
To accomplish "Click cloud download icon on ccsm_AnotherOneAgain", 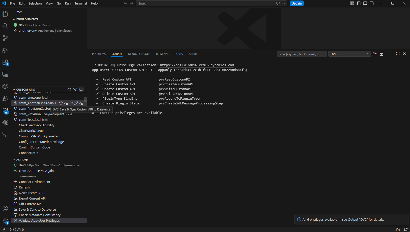I will 66,103.
